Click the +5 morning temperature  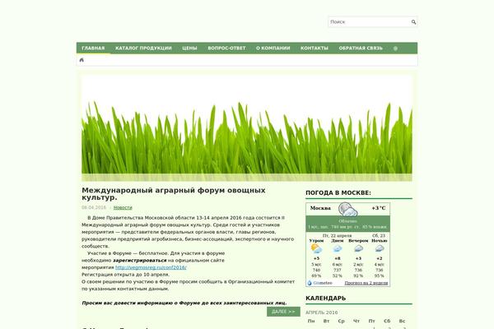pos(316,258)
